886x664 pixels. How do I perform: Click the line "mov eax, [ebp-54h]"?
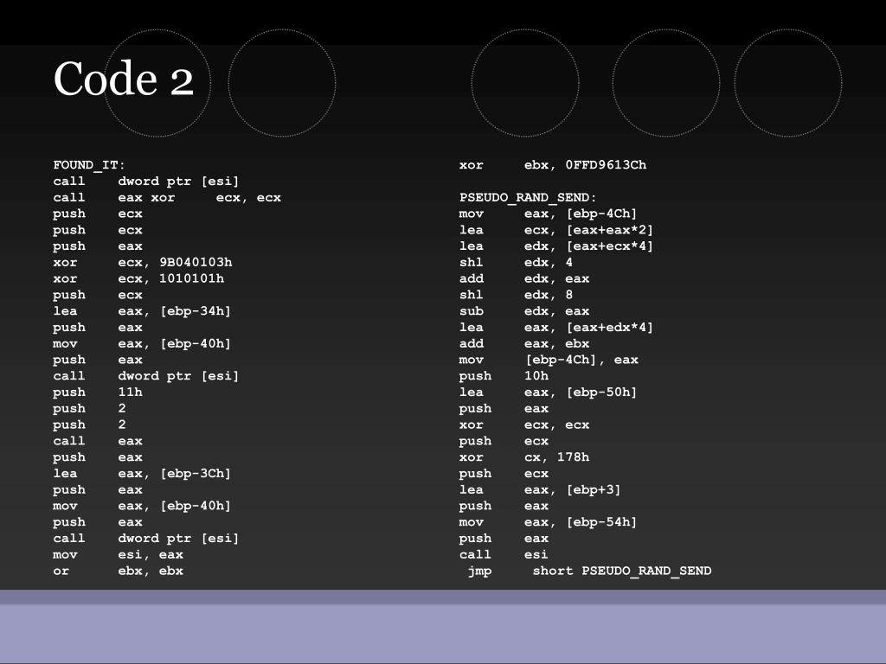pyautogui.click(x=548, y=522)
